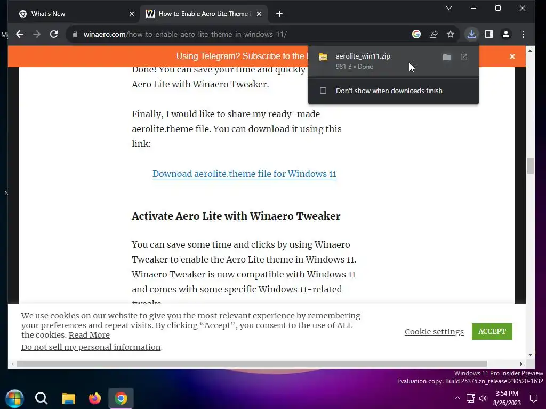Open the Chrome profile icon
Image resolution: width=546 pixels, height=409 pixels.
(505, 34)
